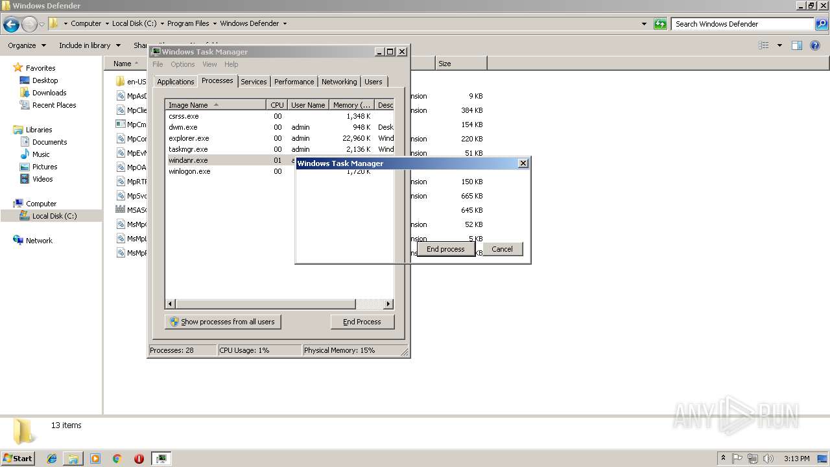Viewport: 830px width, 467px height.
Task: Select the en-US folder in file list
Action: (x=131, y=82)
